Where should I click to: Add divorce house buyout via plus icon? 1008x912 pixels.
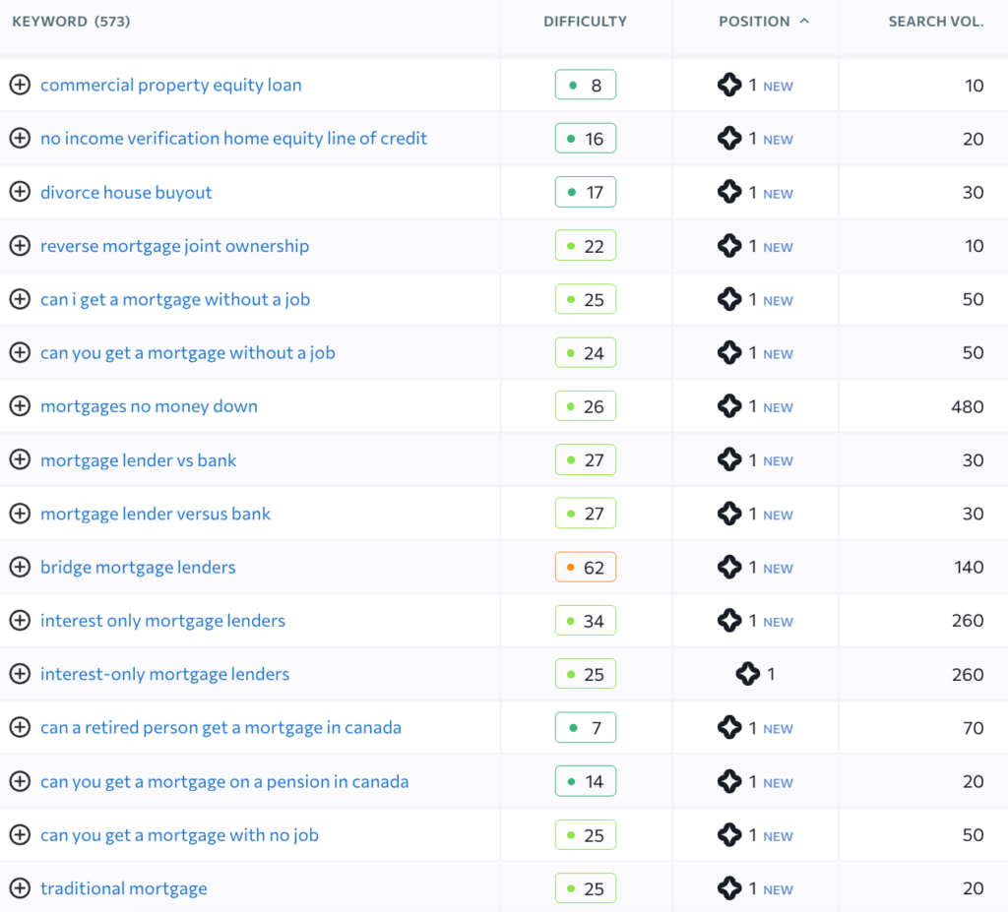click(x=20, y=192)
